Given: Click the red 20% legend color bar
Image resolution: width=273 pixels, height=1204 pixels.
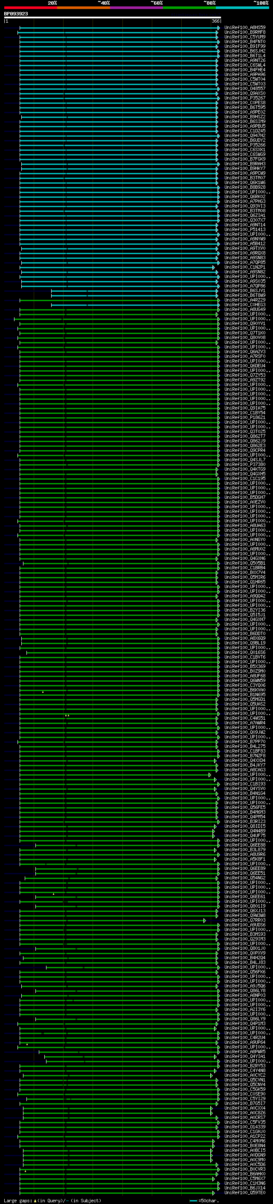Looking at the screenshot, I should [30, 8].
